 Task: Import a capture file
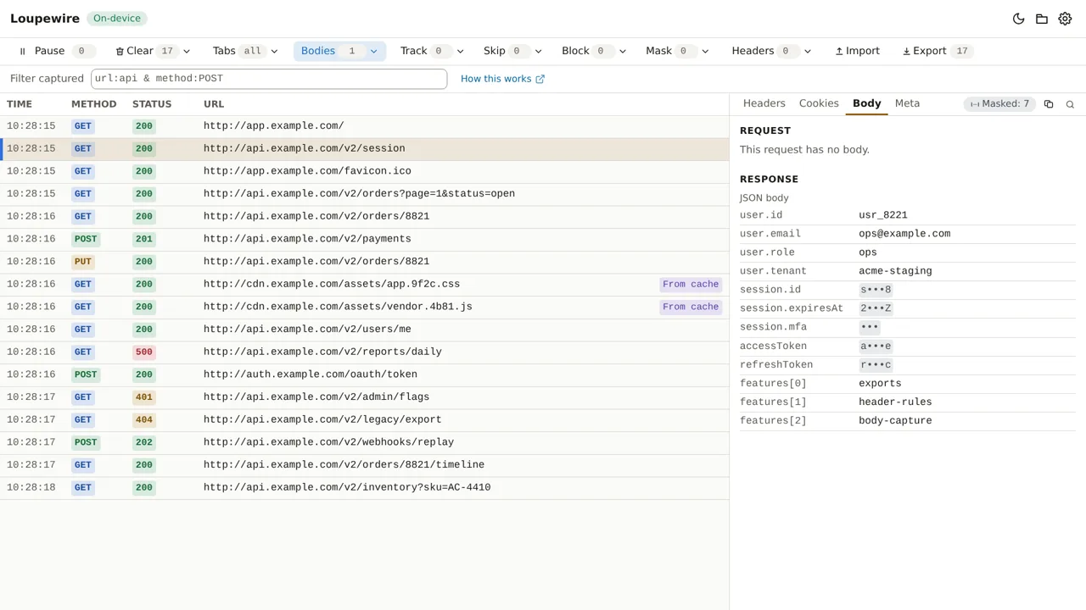coord(857,51)
